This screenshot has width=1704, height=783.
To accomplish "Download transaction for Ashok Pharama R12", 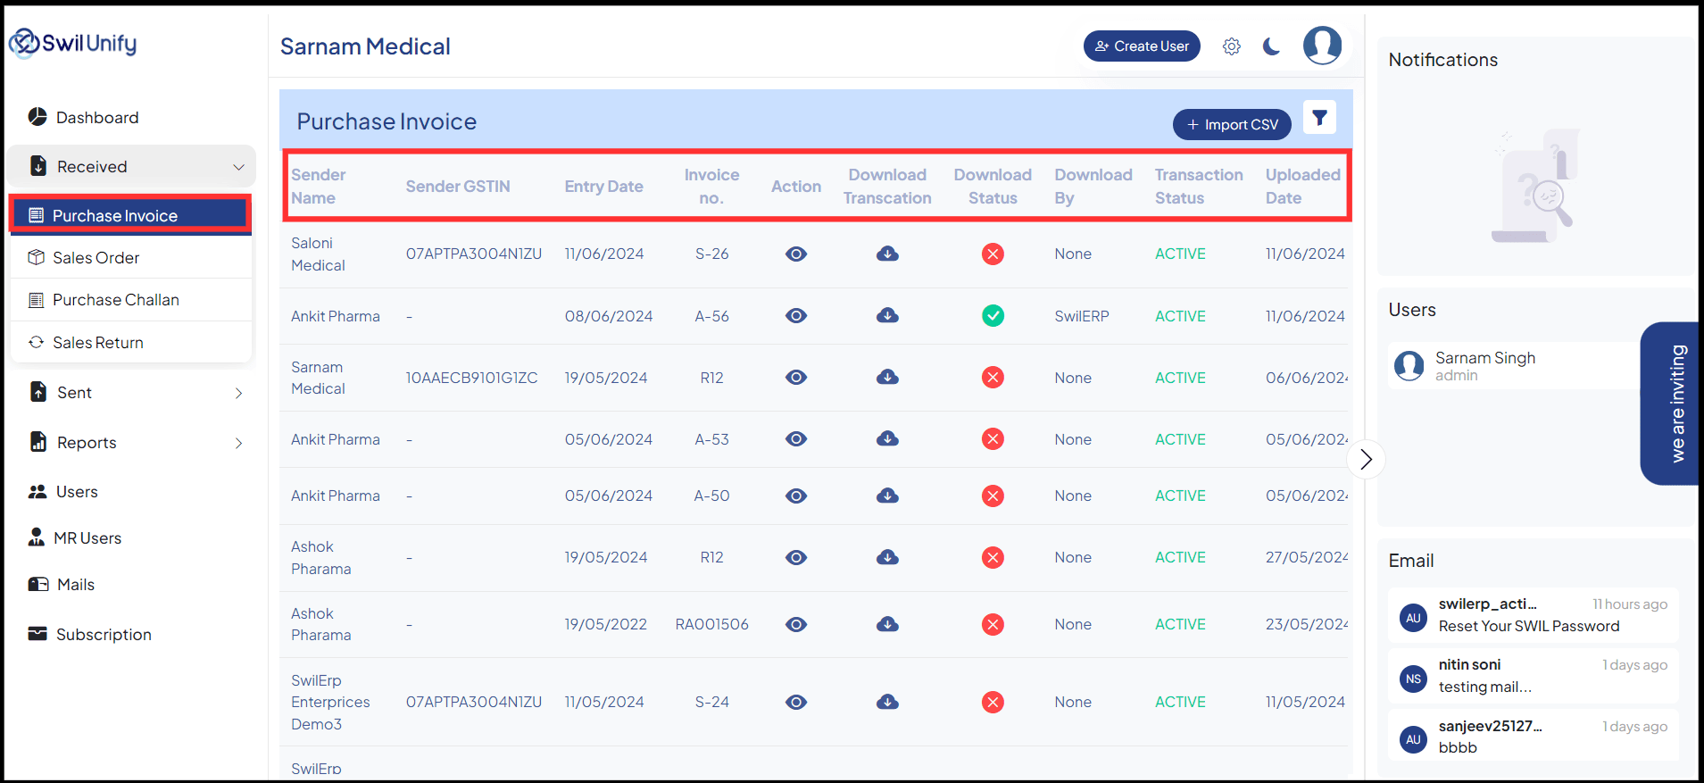I will pos(887,558).
